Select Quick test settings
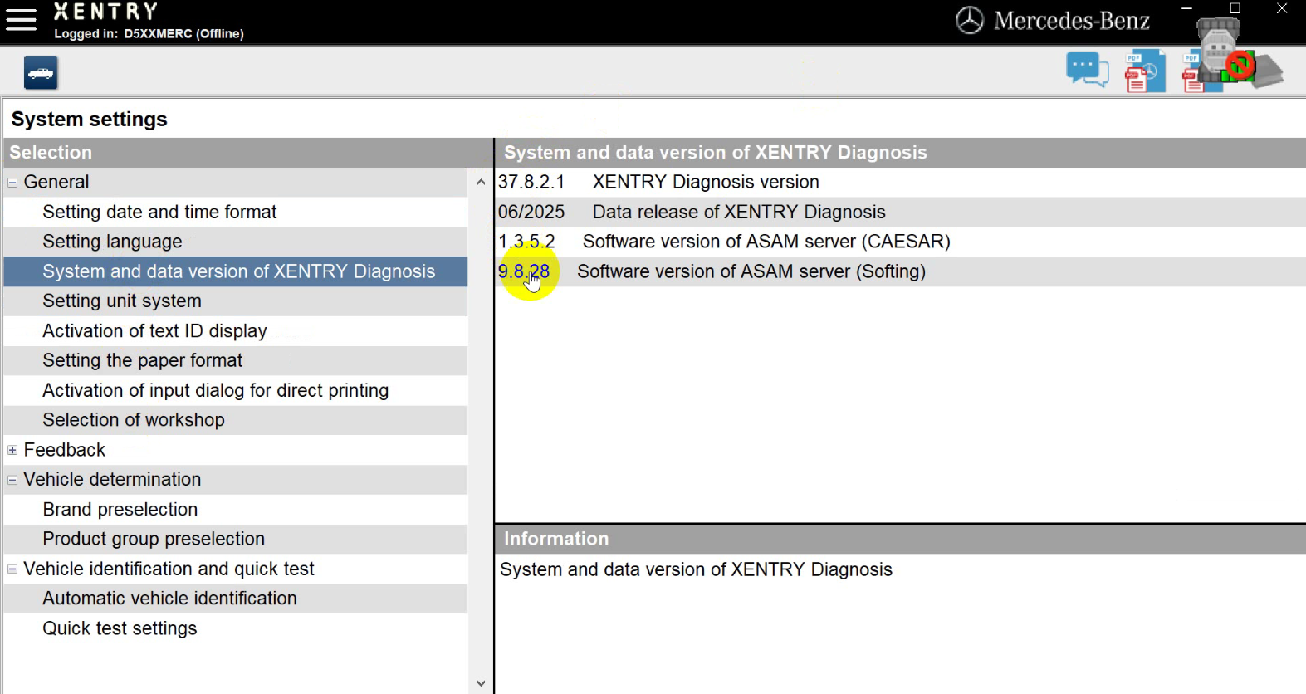 coord(236,628)
